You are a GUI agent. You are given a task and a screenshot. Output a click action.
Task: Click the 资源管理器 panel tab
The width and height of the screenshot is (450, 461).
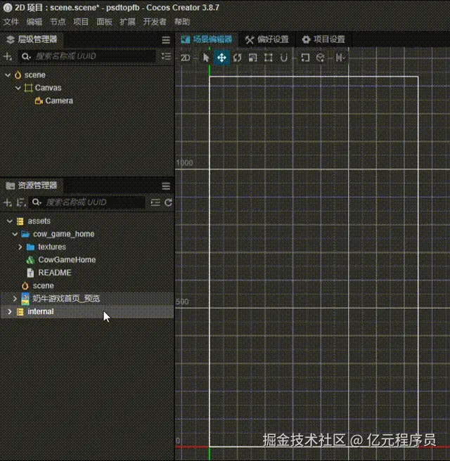pyautogui.click(x=32, y=186)
